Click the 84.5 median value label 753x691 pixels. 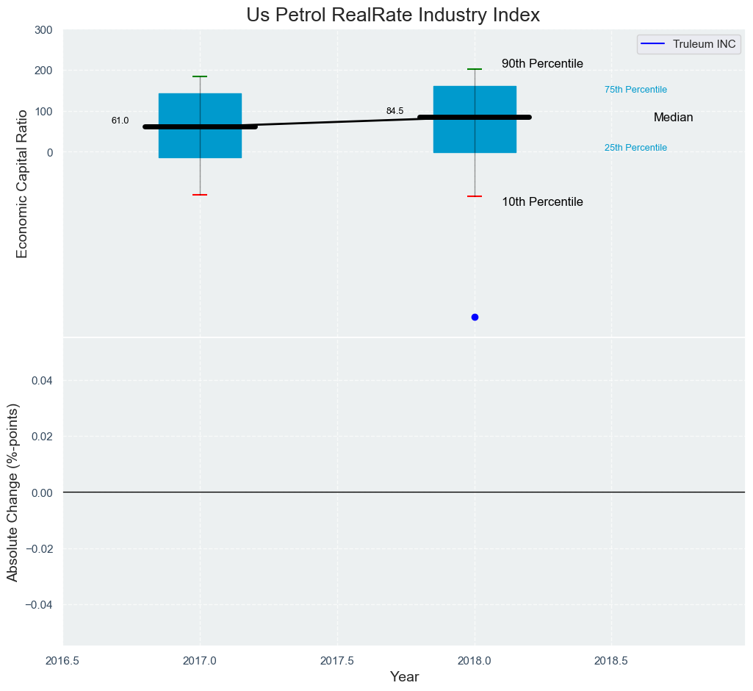click(394, 111)
